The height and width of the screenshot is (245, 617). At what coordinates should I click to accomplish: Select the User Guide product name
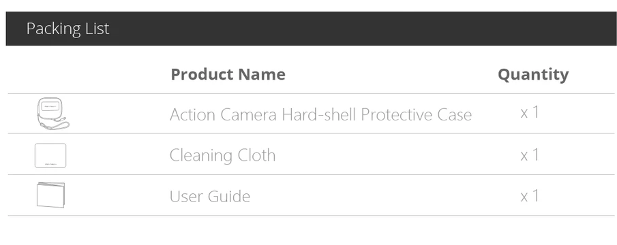[x=210, y=196]
